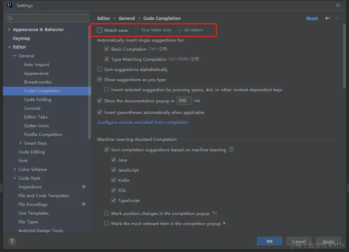Click the OK button
349x252 pixels.
pyautogui.click(x=269, y=241)
